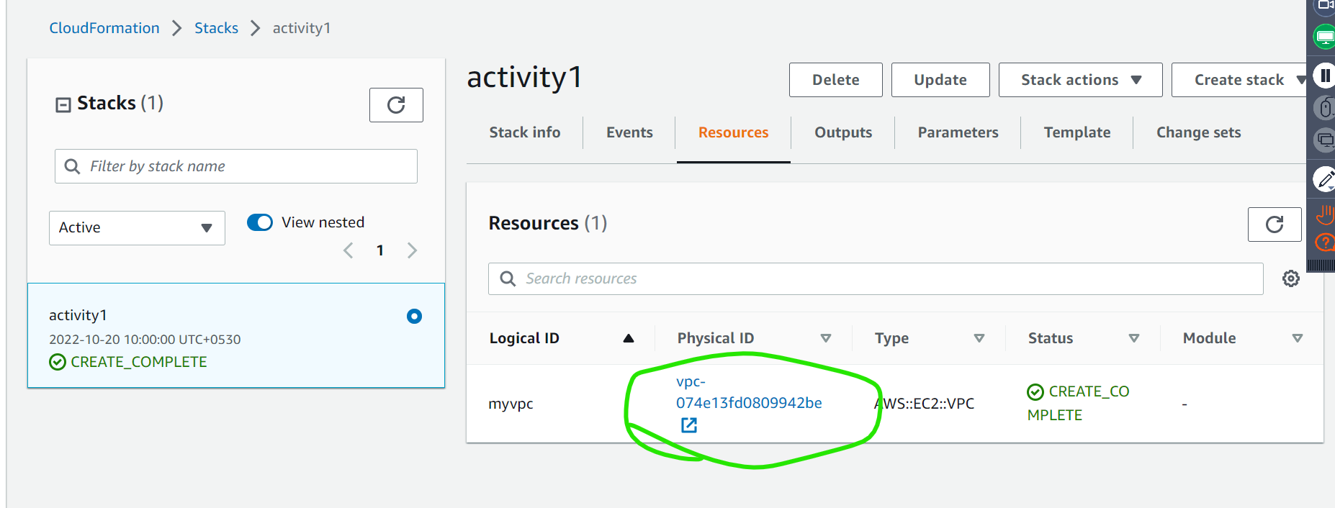Click the Update stack button
Screen dimensions: 1335x508
(940, 80)
